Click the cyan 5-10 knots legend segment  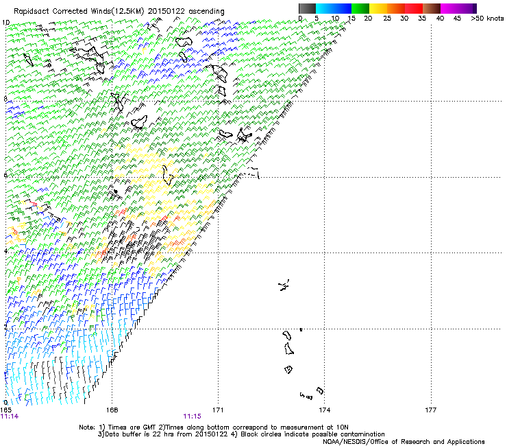[x=325, y=8]
